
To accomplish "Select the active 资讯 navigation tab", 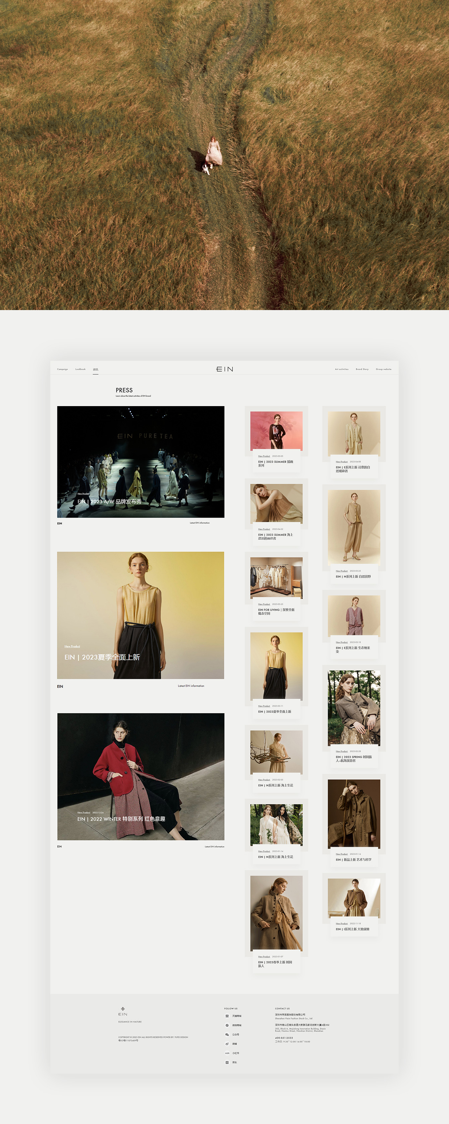I will (x=95, y=370).
